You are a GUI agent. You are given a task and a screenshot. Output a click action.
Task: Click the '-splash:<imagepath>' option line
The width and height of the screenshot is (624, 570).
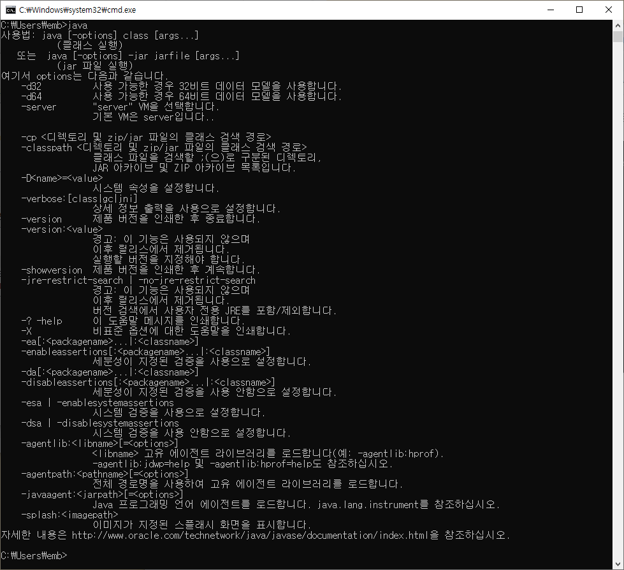(x=69, y=515)
